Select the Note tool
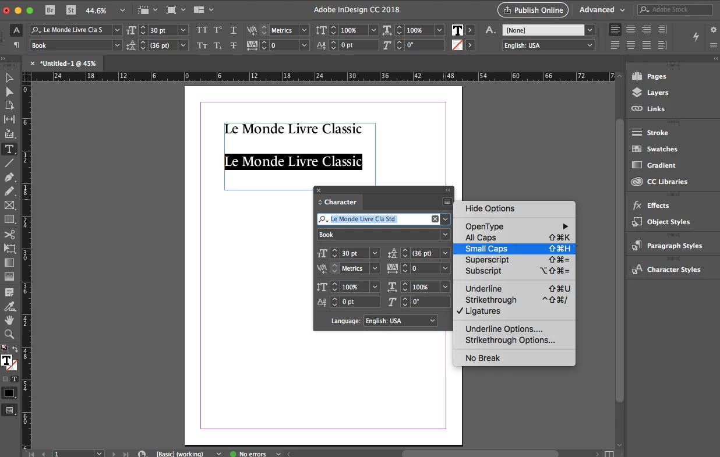The height and width of the screenshot is (457, 720). click(x=9, y=292)
